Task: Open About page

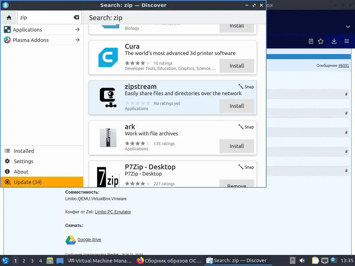Action: click(42, 172)
